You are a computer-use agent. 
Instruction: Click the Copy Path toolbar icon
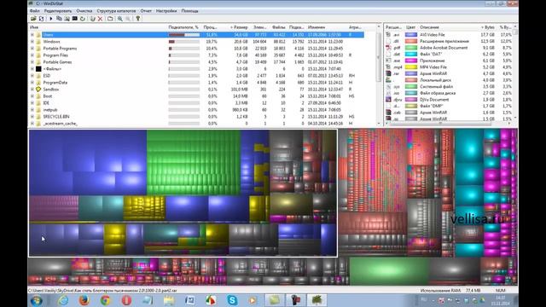coord(59,19)
